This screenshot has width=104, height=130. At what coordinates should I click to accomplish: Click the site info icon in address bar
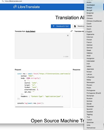click(x=3, y=1)
